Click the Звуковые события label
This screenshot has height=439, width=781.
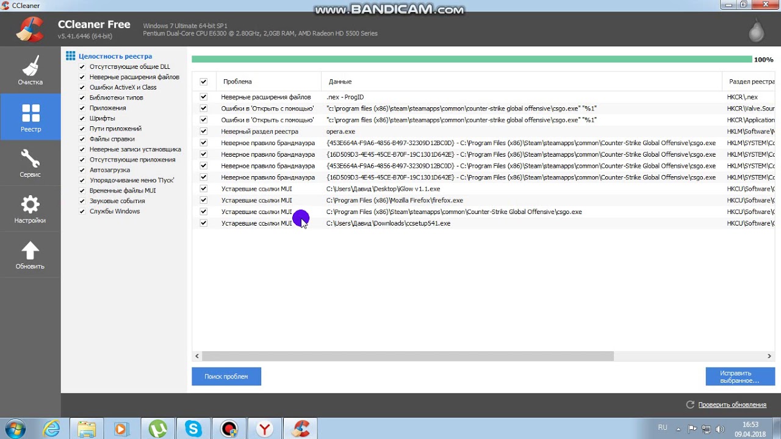[x=117, y=201]
